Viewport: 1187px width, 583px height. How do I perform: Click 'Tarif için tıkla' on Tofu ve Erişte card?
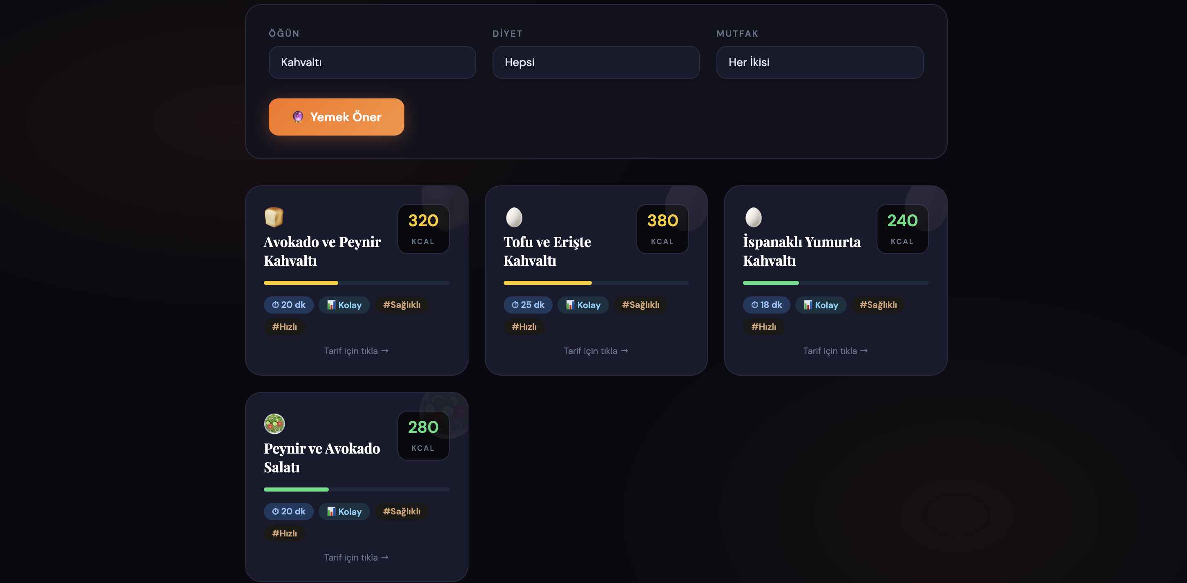pyautogui.click(x=596, y=351)
